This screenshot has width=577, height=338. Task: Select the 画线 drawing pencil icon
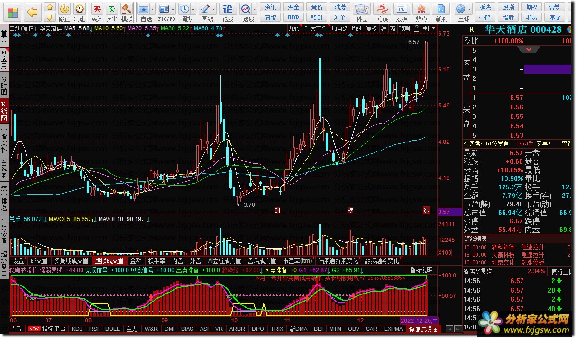click(205, 9)
